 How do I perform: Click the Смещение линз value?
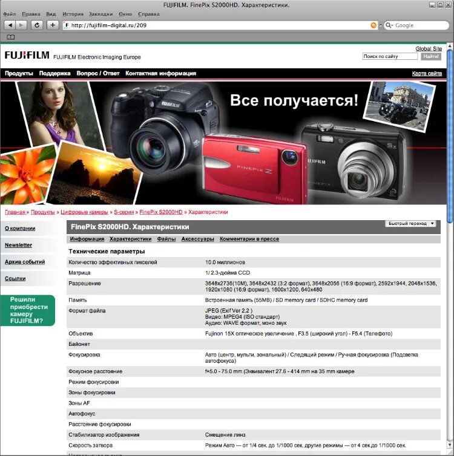[x=225, y=435]
